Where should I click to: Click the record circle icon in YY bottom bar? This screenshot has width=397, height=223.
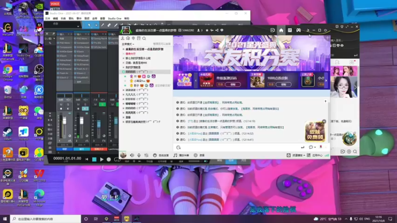[196, 155]
